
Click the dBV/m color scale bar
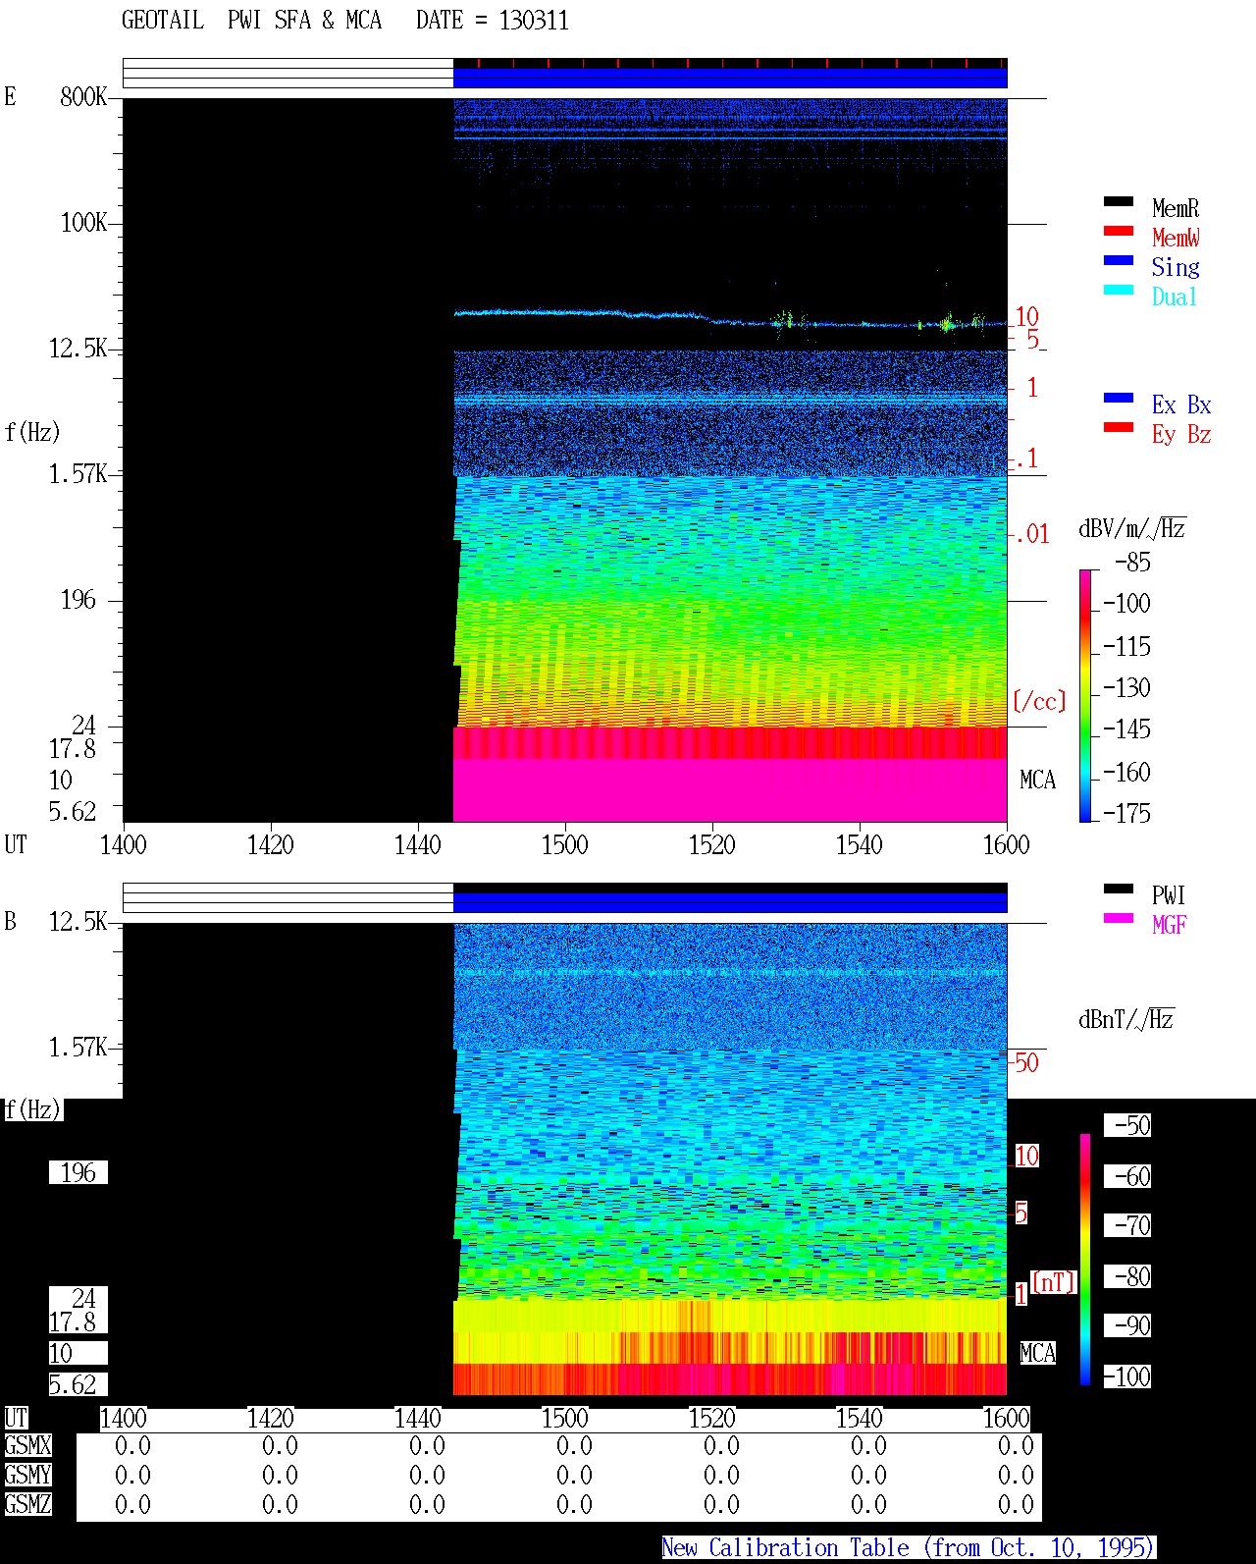click(1085, 695)
